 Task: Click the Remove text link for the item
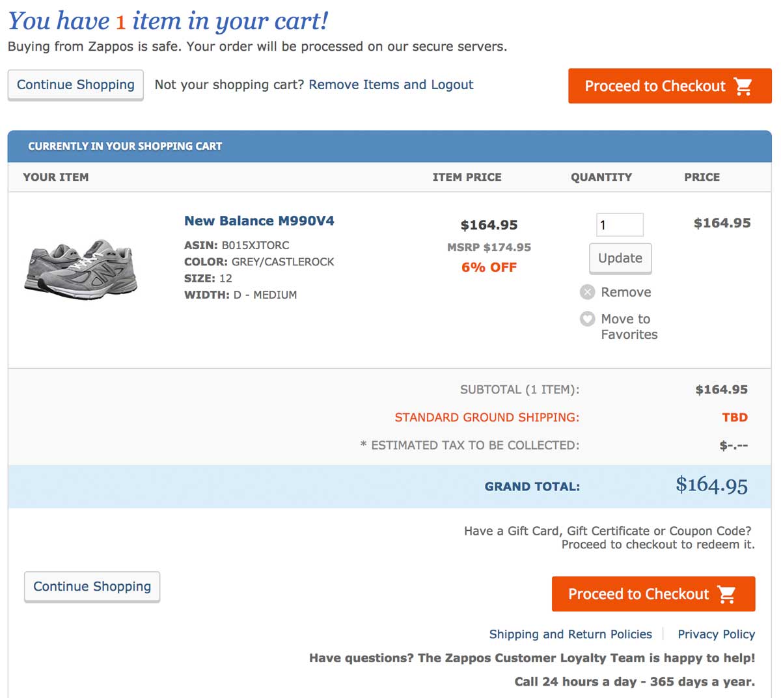pos(625,292)
